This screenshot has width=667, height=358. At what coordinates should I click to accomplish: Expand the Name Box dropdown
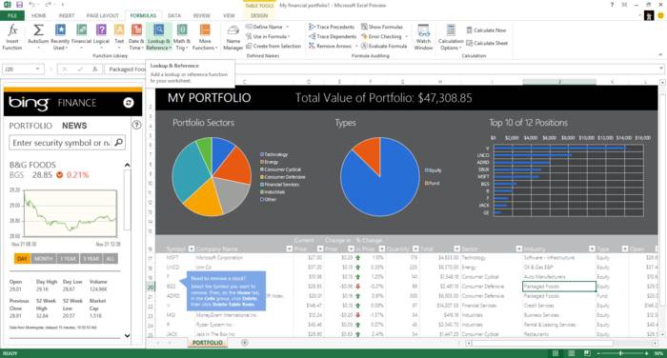37,69
